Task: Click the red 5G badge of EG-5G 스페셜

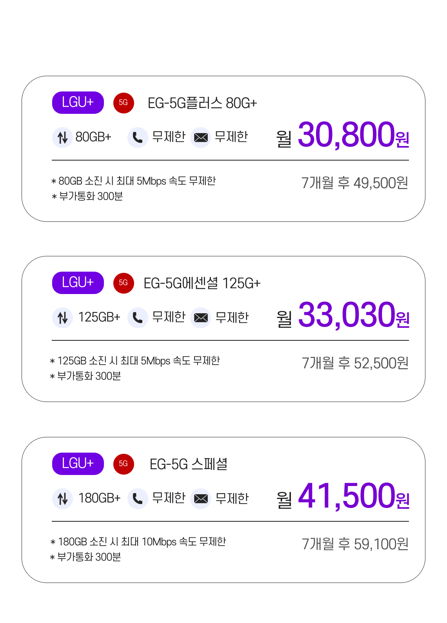Action: tap(124, 464)
